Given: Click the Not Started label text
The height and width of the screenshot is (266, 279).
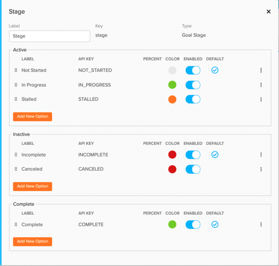Looking at the screenshot, I should click(x=34, y=70).
